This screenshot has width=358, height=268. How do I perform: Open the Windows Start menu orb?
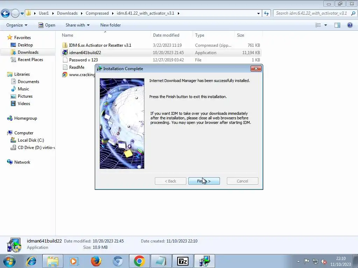(9, 261)
